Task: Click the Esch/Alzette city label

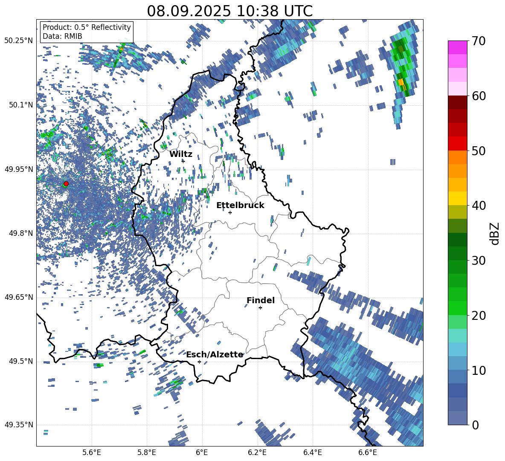Action: 215,354
